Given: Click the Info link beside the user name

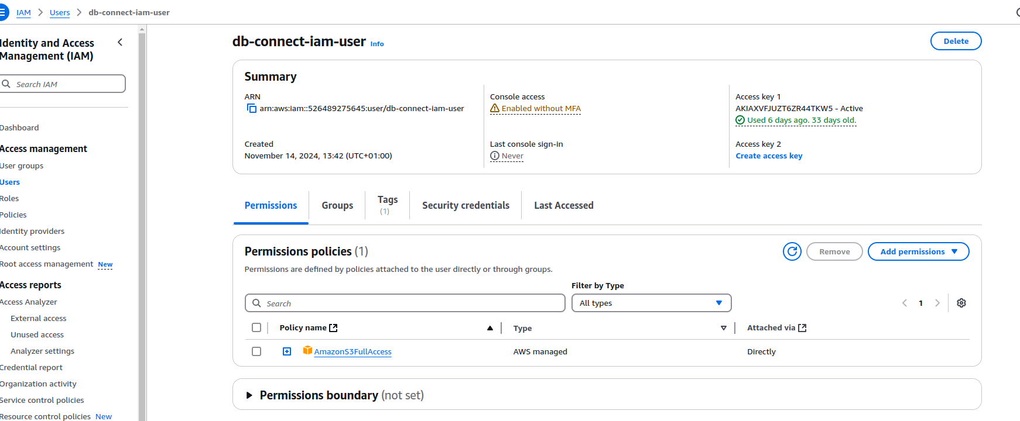Looking at the screenshot, I should (377, 44).
